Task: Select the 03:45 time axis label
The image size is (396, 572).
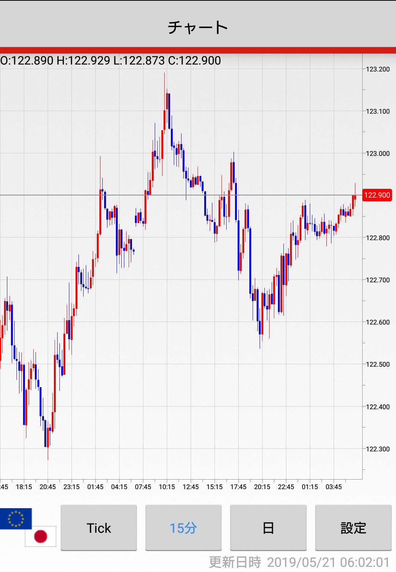Action: (x=334, y=487)
